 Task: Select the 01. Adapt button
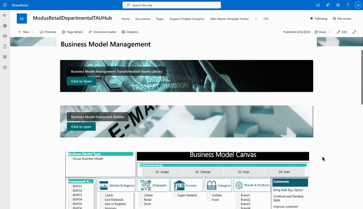click(x=162, y=172)
